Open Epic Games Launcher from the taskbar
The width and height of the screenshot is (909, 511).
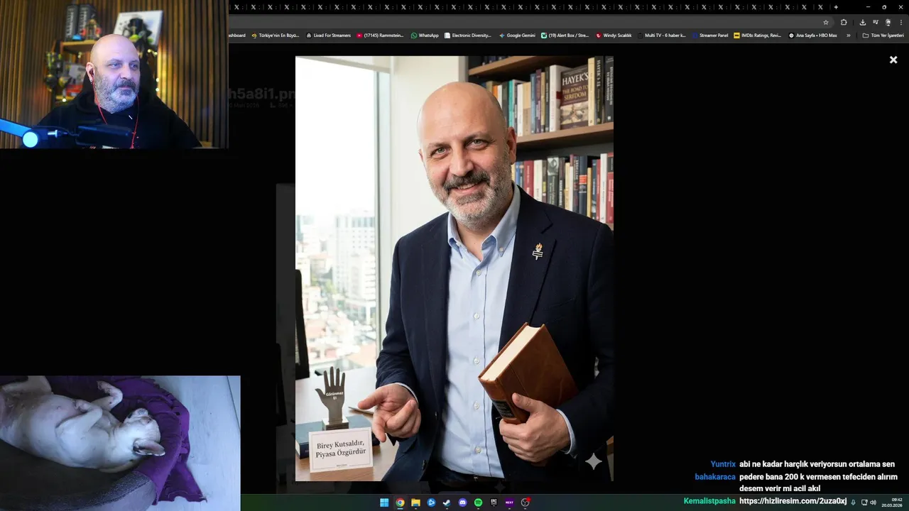coord(494,502)
